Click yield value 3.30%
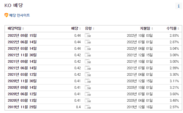Viewport: 183px width, 113px height. coord(174,75)
